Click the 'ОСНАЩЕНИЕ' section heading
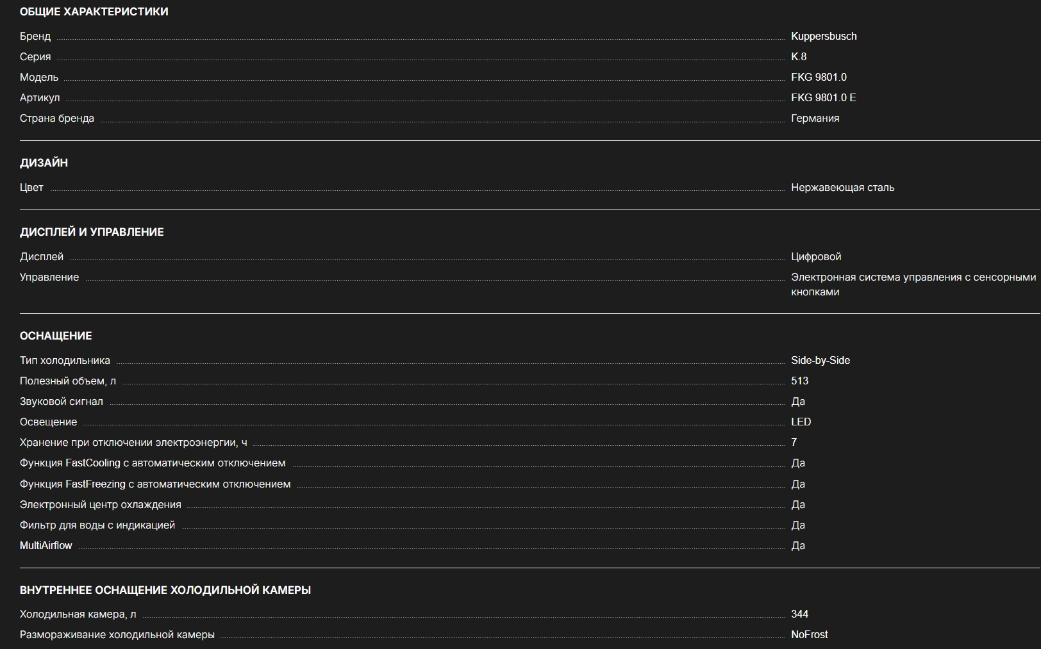Screen dimensions: 1041x649 [x=56, y=336]
